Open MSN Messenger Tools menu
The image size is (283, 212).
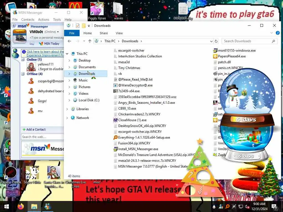tap(57, 20)
